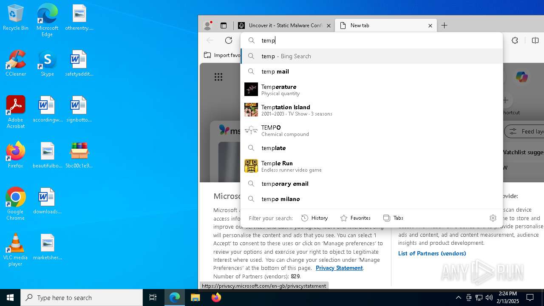Filter search by History

click(x=314, y=218)
